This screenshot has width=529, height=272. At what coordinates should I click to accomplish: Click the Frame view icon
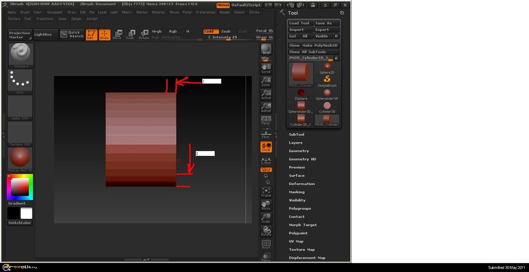click(x=266, y=192)
